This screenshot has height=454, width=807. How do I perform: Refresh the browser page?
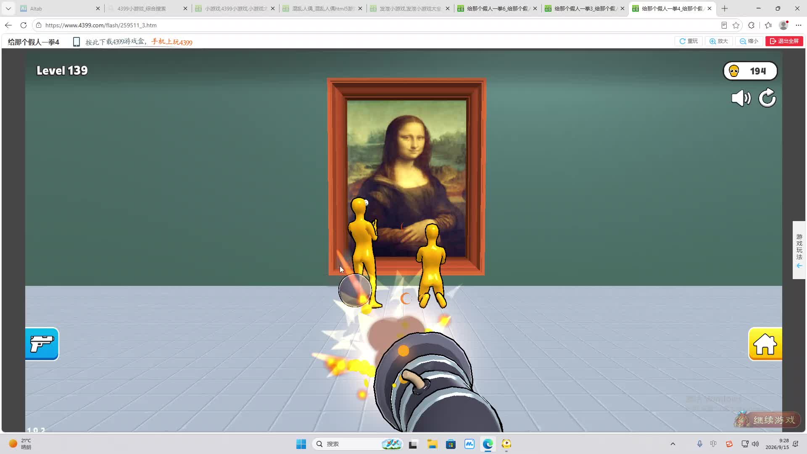click(x=24, y=25)
